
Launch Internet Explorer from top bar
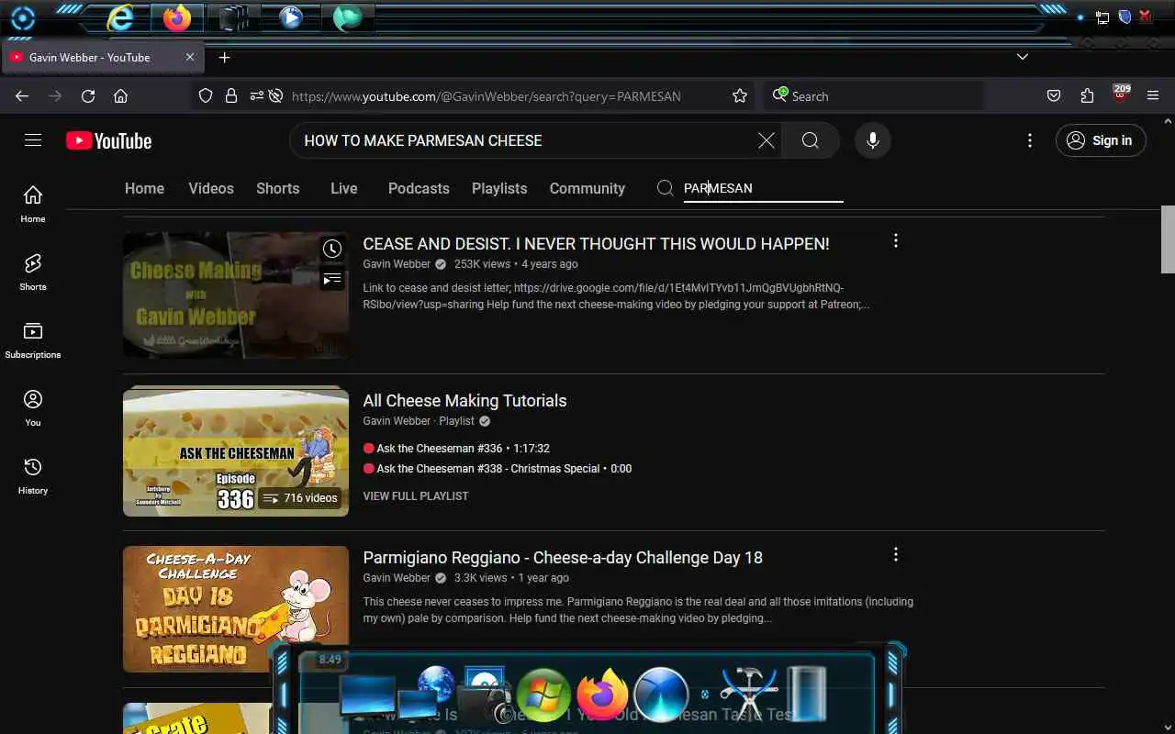click(119, 17)
